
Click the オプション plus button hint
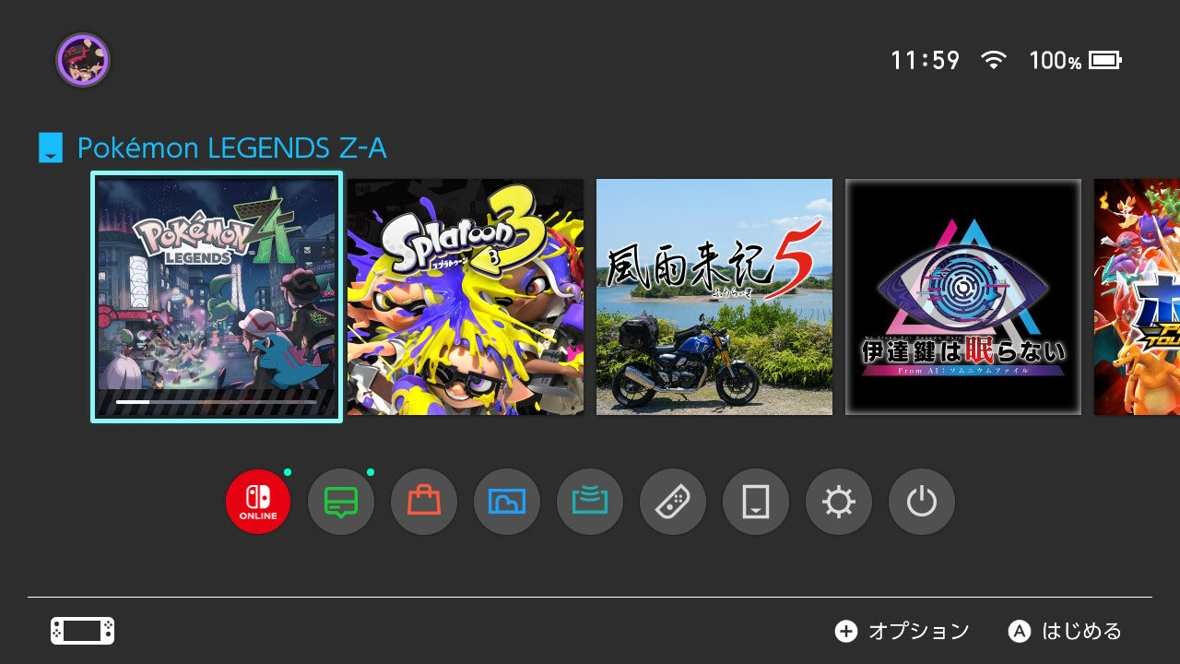(x=902, y=631)
